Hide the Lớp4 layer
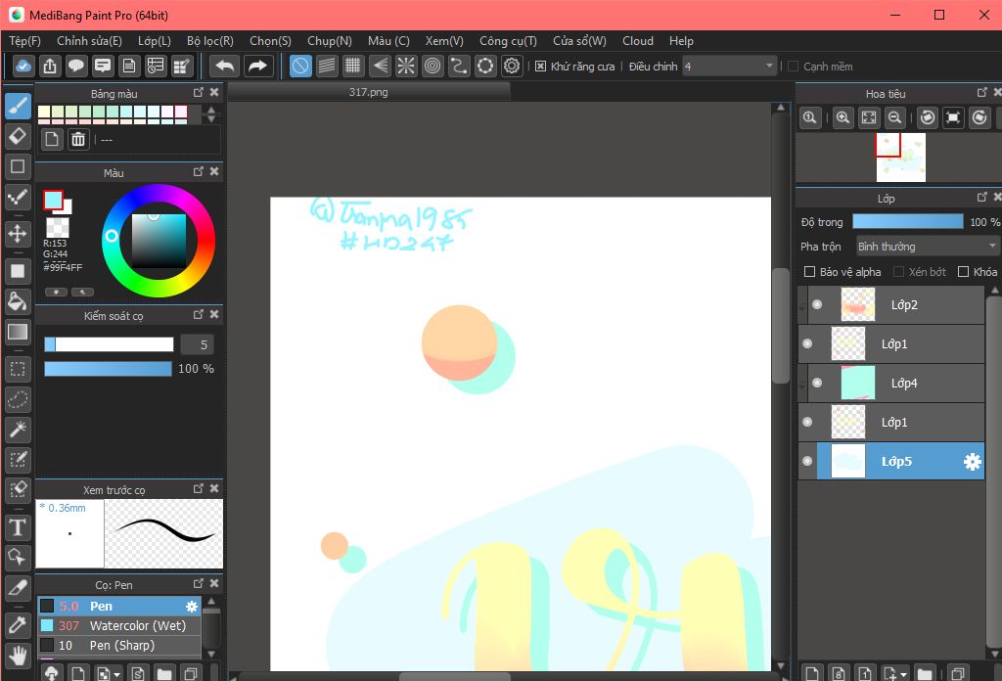The width and height of the screenshot is (1002, 681). (x=817, y=384)
